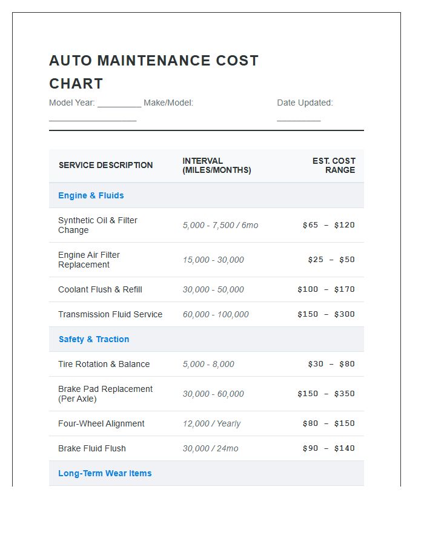424x546 pixels.
Task: Click the '$90 – $140' cost cell
Action: click(329, 448)
